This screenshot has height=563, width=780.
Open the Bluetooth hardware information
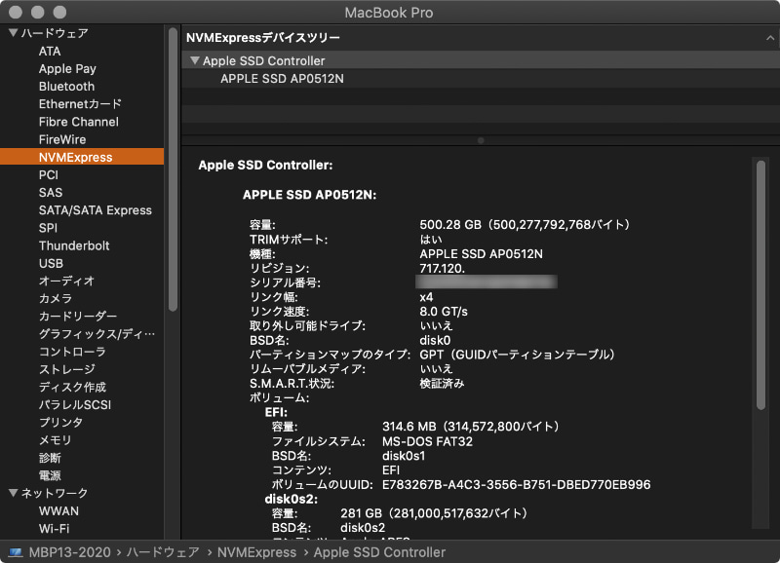coord(65,86)
